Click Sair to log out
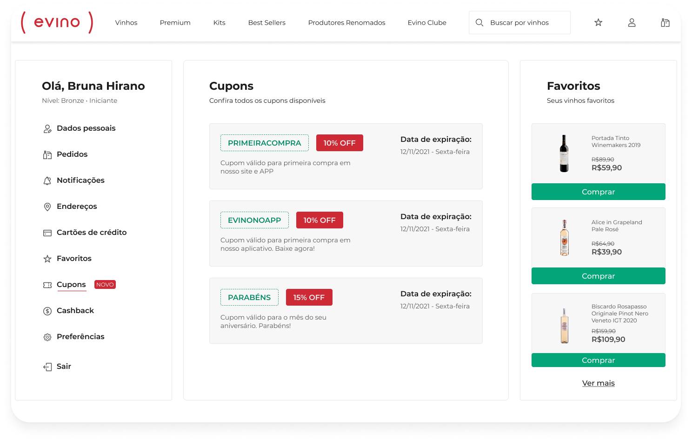Image resolution: width=692 pixels, height=441 pixels. 64,367
